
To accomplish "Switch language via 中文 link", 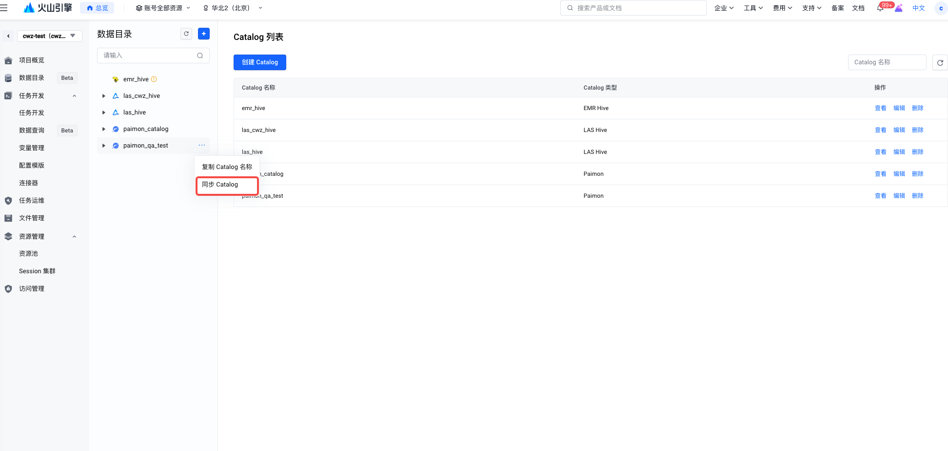I will coord(919,8).
